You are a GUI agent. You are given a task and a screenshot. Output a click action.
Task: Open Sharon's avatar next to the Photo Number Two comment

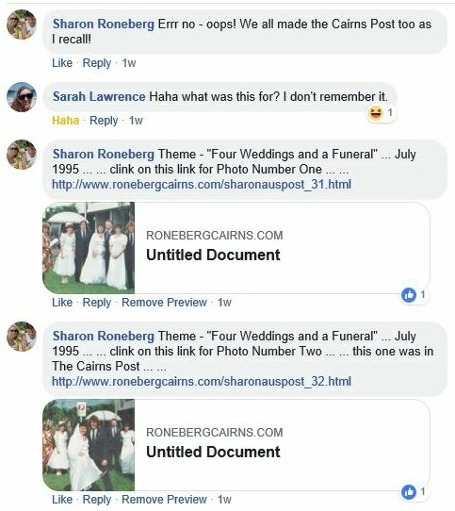(x=22, y=337)
